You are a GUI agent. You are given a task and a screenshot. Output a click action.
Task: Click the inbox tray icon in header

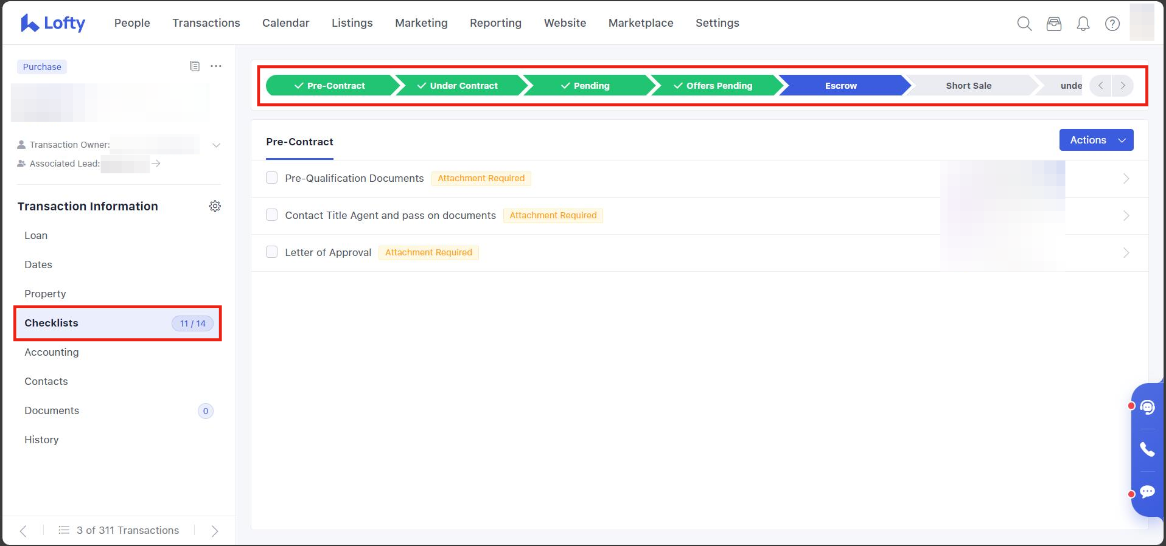tap(1053, 24)
